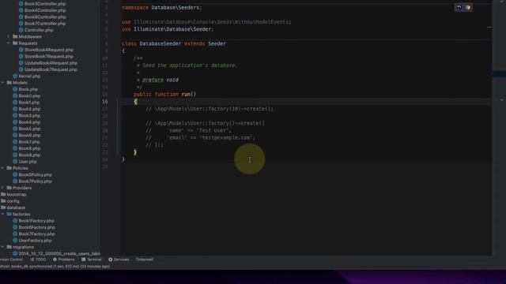Open Book6Controller.php file

pyautogui.click(x=42, y=17)
